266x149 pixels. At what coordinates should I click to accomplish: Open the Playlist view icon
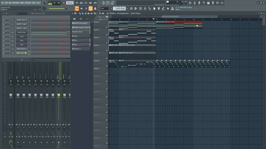[131, 8]
